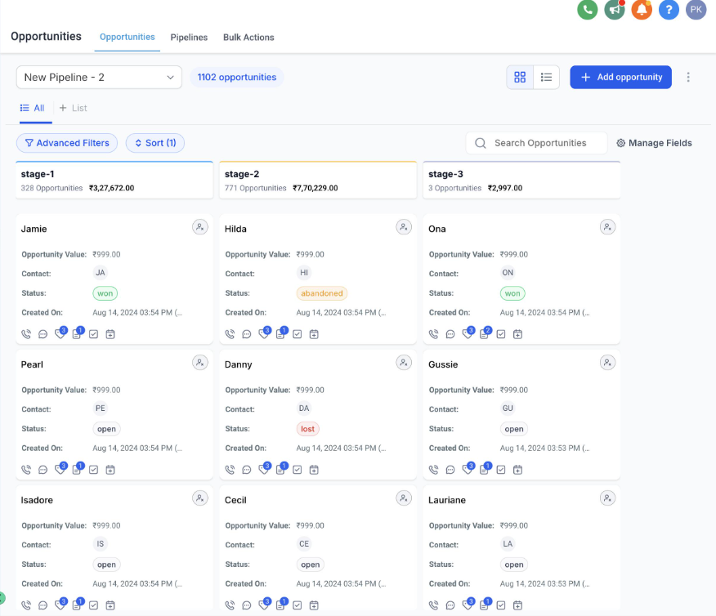Click the won status badge on Ona card
The image size is (716, 616).
(512, 293)
